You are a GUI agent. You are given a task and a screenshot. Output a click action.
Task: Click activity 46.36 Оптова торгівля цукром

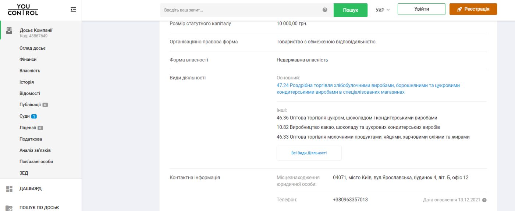(x=357, y=118)
